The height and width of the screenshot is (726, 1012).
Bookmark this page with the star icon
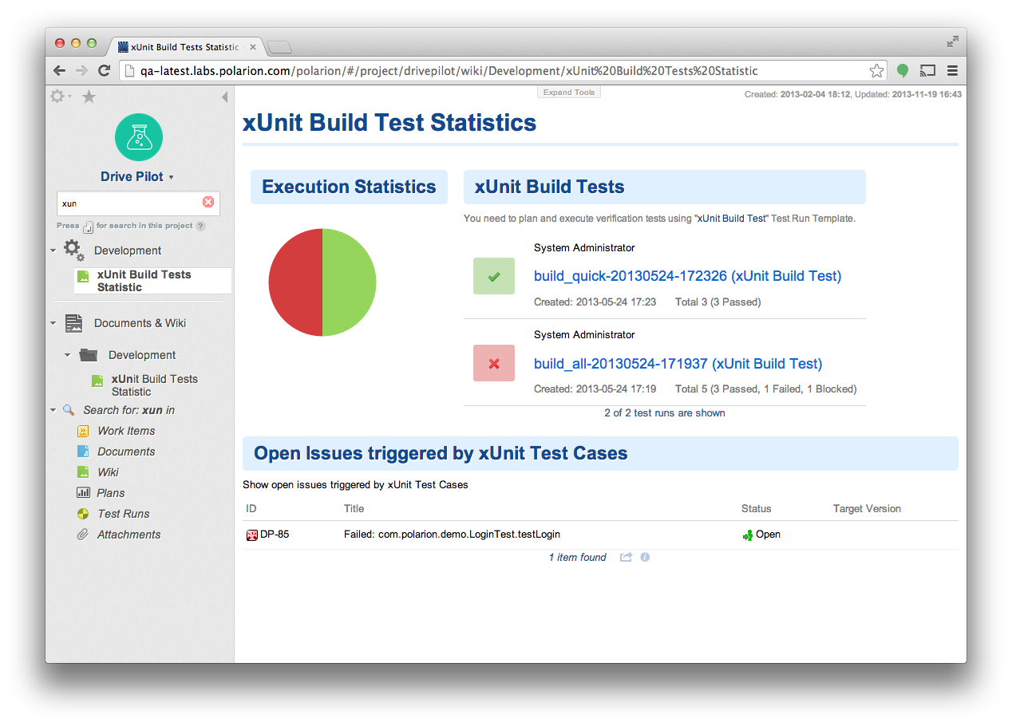click(x=876, y=71)
